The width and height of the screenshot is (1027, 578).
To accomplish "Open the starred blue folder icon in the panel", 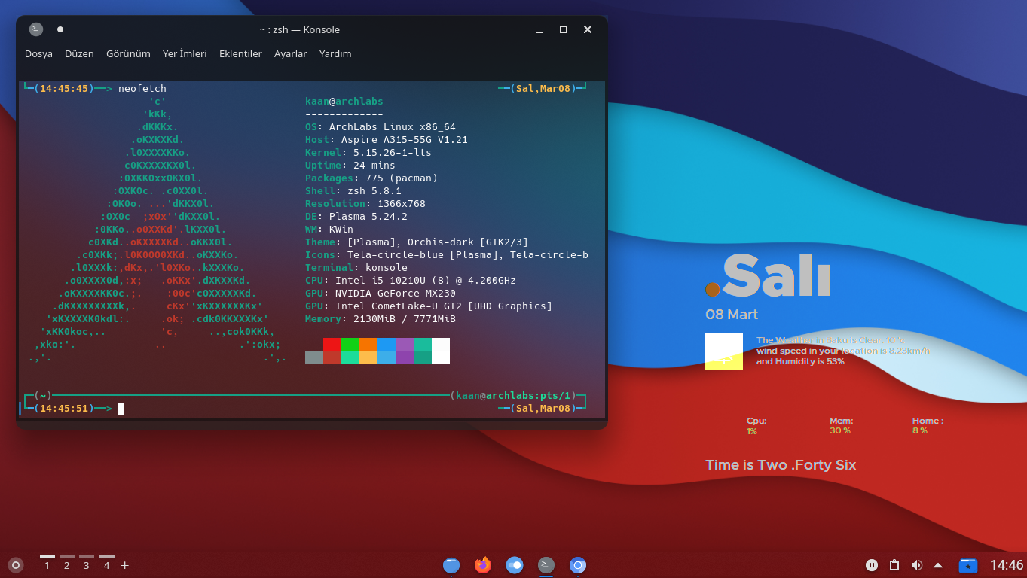I will [968, 565].
